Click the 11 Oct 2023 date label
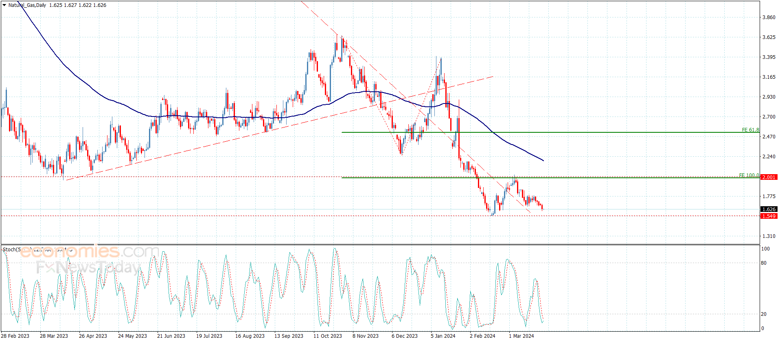The width and height of the screenshot is (780, 341). pos(328,336)
